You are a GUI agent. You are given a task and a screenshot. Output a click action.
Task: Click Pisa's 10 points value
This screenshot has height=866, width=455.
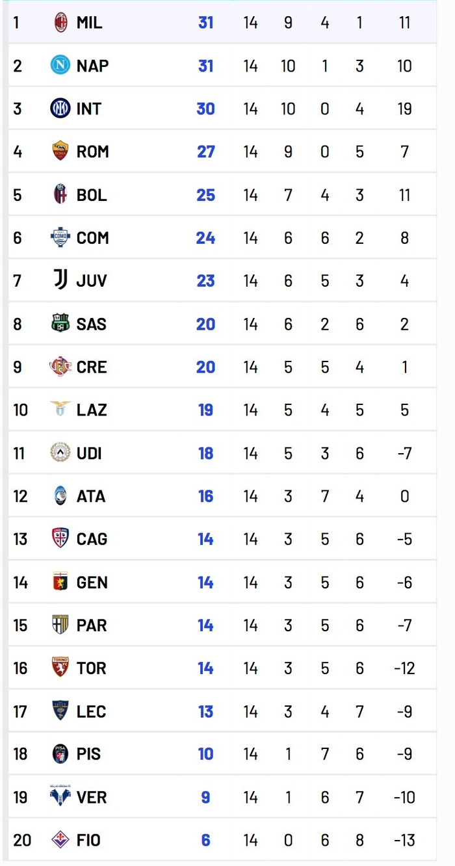pyautogui.click(x=205, y=754)
